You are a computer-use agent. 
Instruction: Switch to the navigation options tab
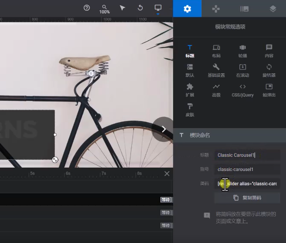click(x=216, y=9)
